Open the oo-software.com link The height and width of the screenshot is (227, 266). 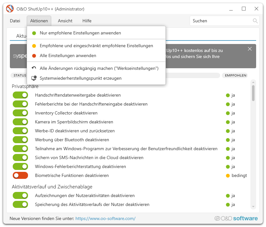click(x=105, y=218)
